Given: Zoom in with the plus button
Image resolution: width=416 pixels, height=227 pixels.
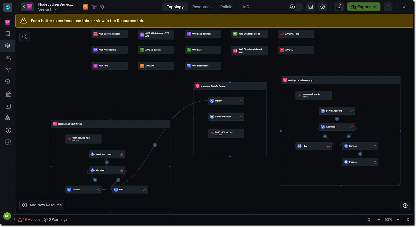Looking at the screenshot, I should click(x=379, y=220).
